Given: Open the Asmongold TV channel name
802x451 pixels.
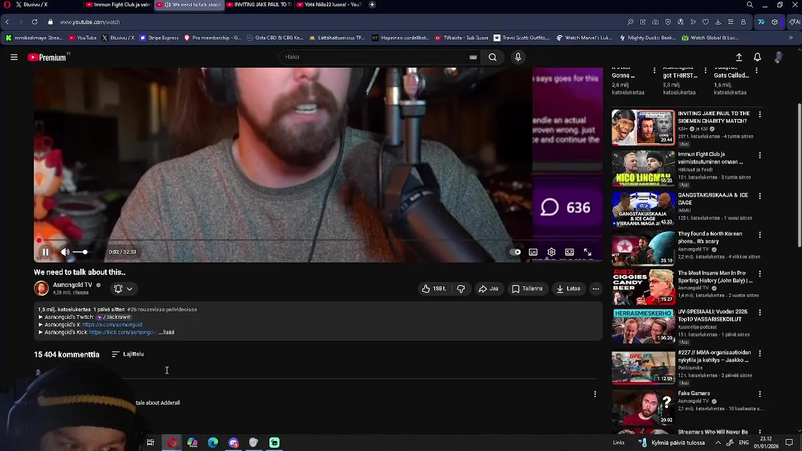Looking at the screenshot, I should pyautogui.click(x=72, y=285).
